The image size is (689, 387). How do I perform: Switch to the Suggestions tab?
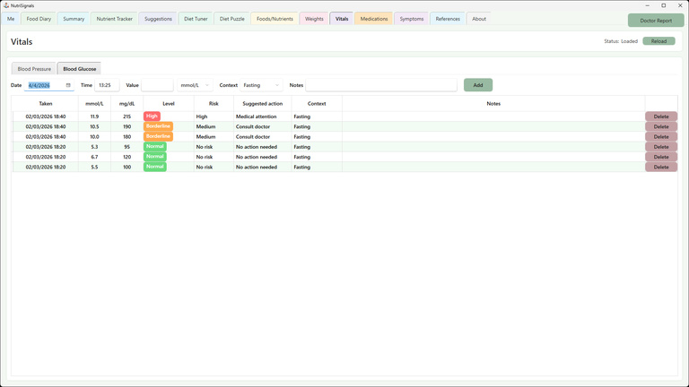point(158,19)
